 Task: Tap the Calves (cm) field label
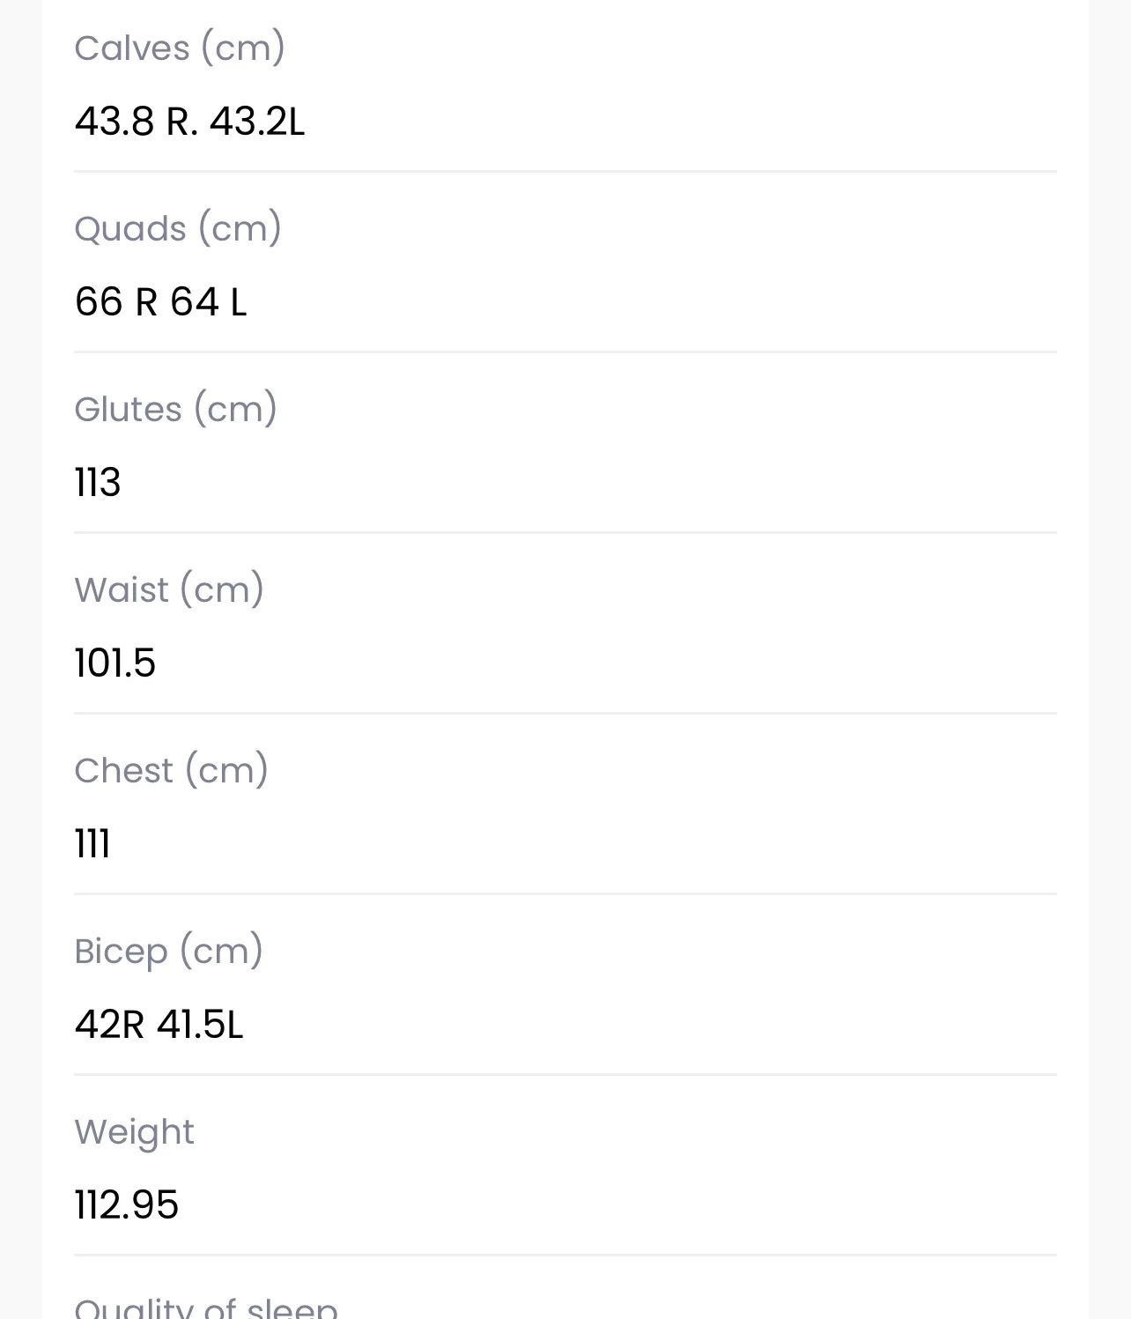(180, 48)
